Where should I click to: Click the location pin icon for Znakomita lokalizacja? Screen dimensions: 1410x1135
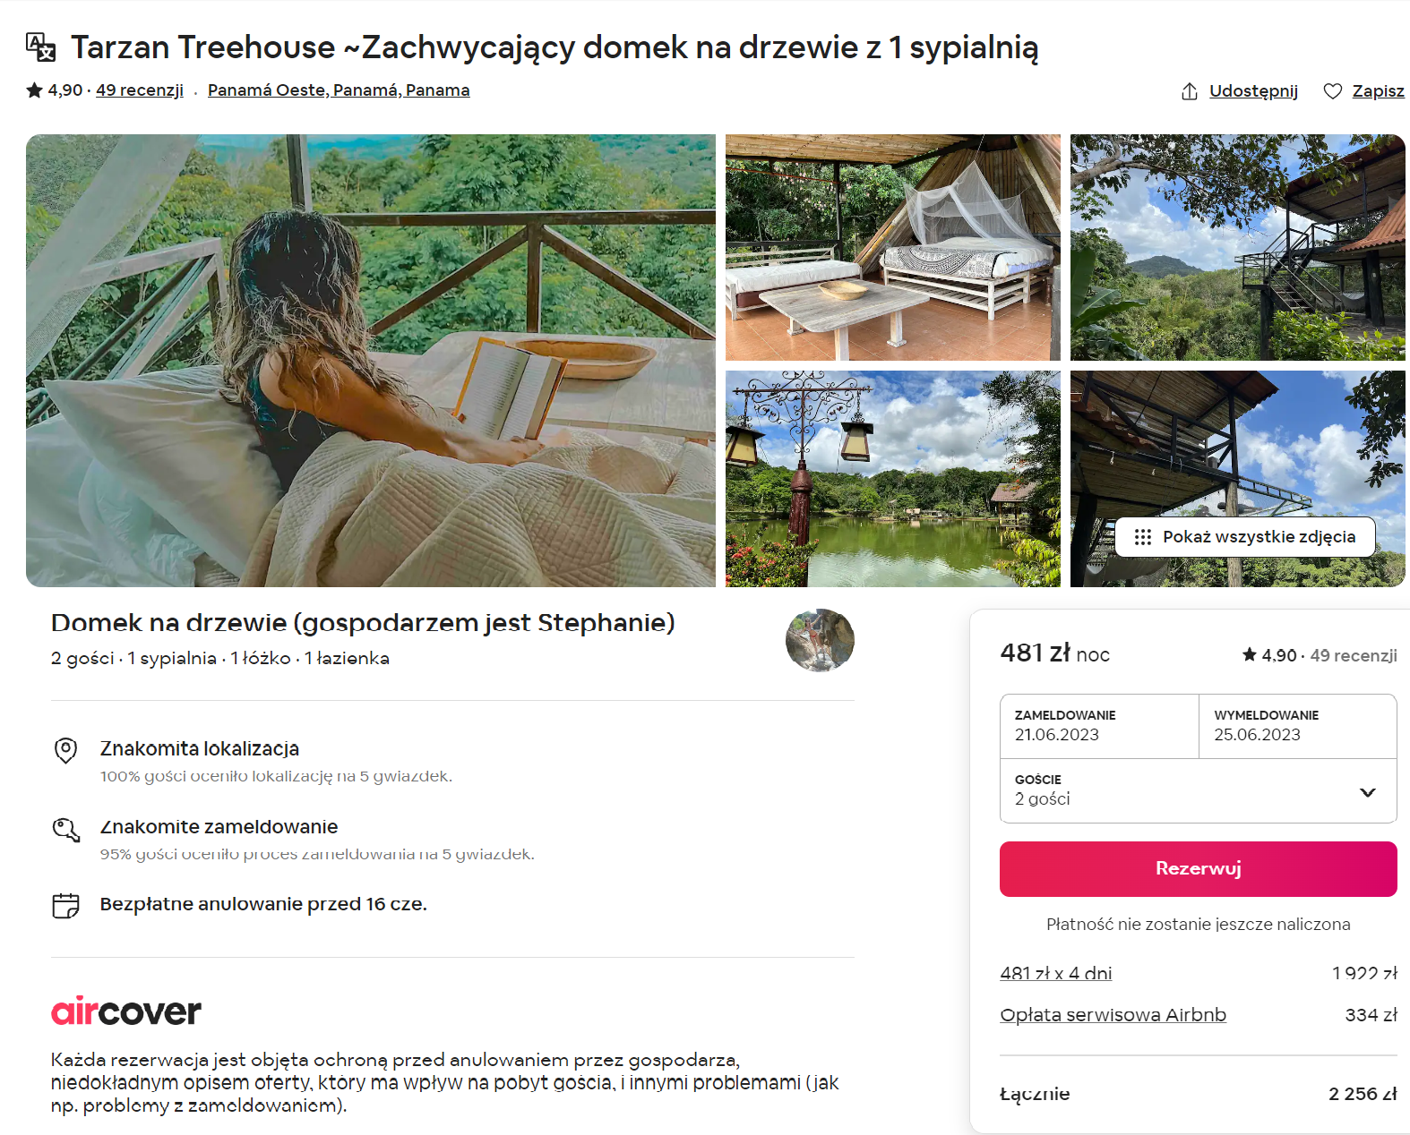coord(65,750)
